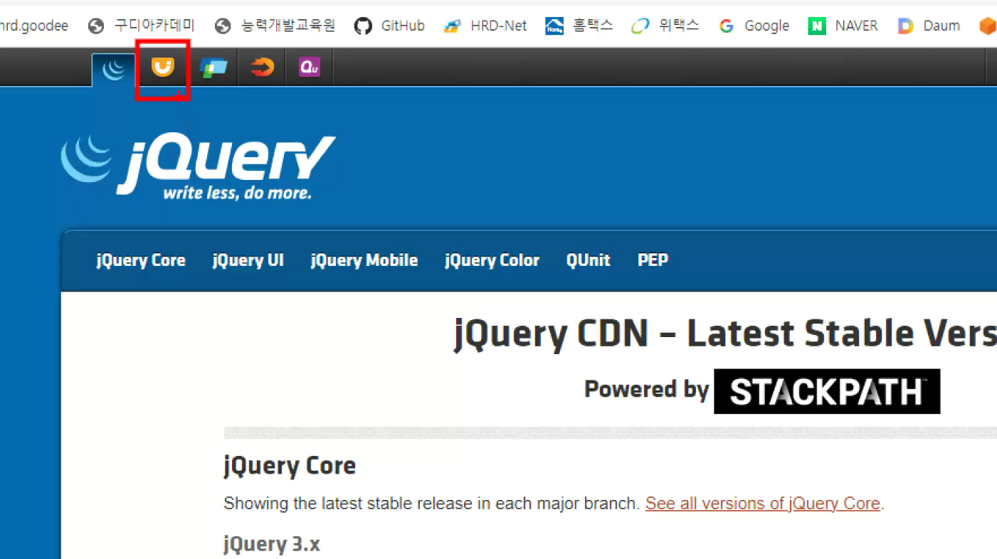The image size is (997, 559).
Task: Open the 홈택스 bookmark
Action: 579,26
